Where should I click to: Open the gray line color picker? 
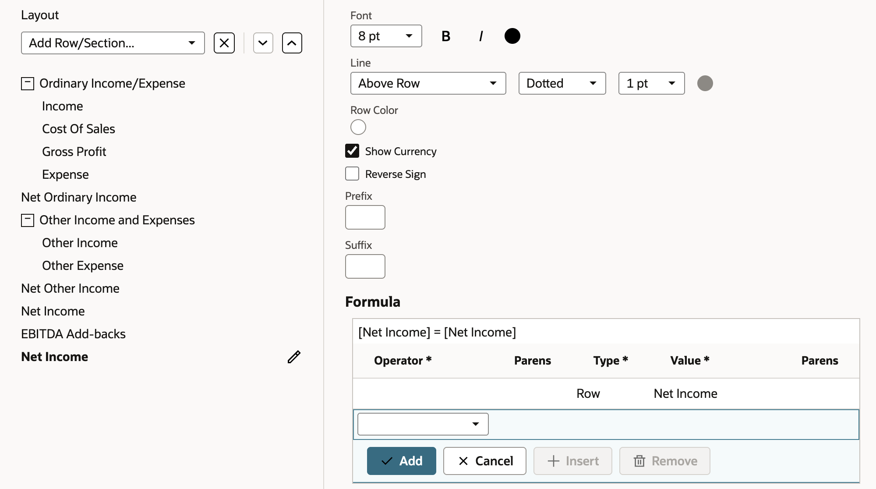click(x=705, y=83)
